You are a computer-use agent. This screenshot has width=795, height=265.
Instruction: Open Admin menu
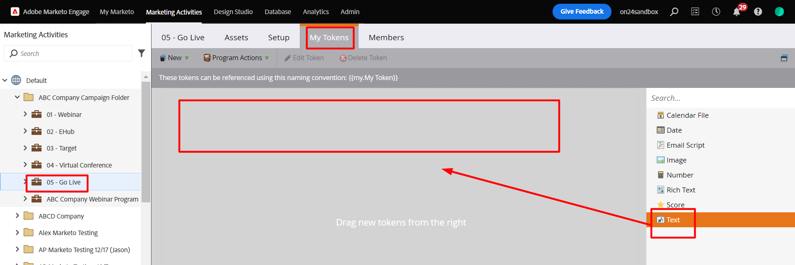point(350,12)
